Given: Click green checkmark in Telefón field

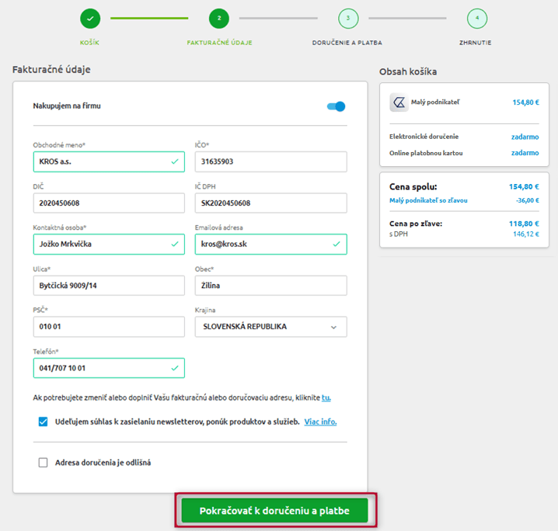Looking at the screenshot, I should (175, 368).
